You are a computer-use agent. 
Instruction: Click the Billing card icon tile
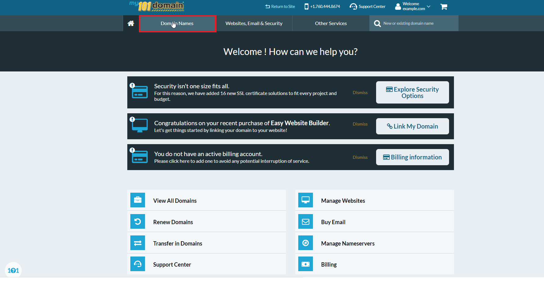point(305,264)
